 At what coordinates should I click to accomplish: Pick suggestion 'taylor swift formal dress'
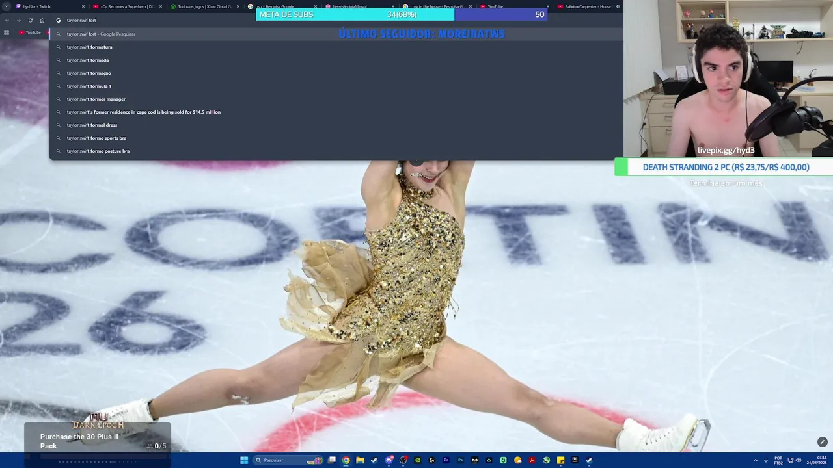point(336,125)
